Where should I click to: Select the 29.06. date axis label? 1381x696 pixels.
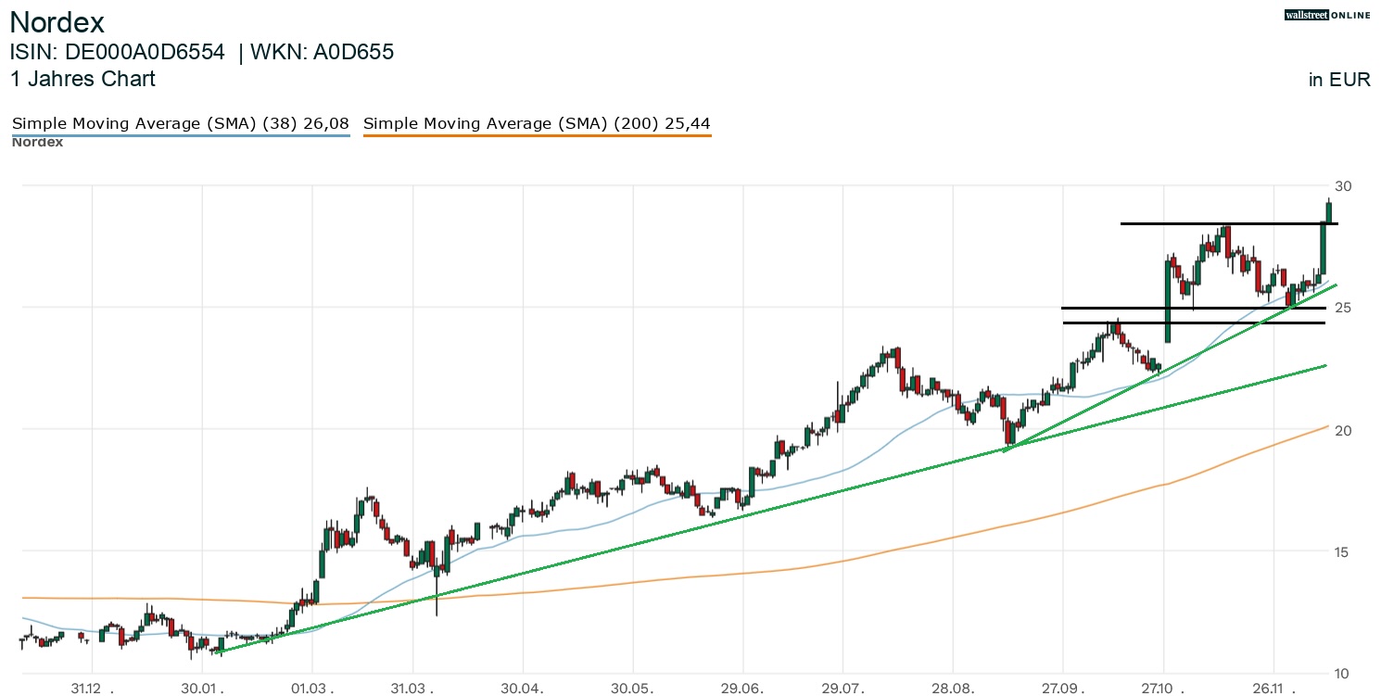[x=742, y=689]
